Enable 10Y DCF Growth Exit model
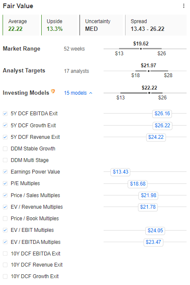The image size is (190, 285). pos(5,276)
